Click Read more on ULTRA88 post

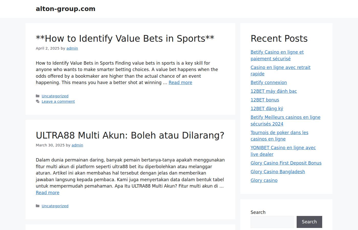[48, 193]
